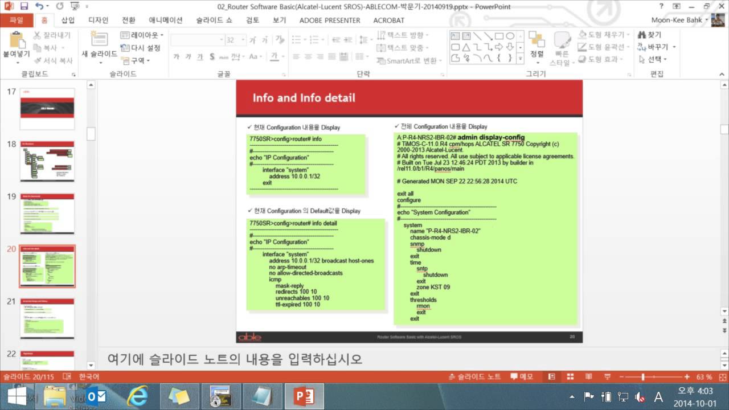
Task: Click zoom in plus icon
Action: (x=687, y=377)
